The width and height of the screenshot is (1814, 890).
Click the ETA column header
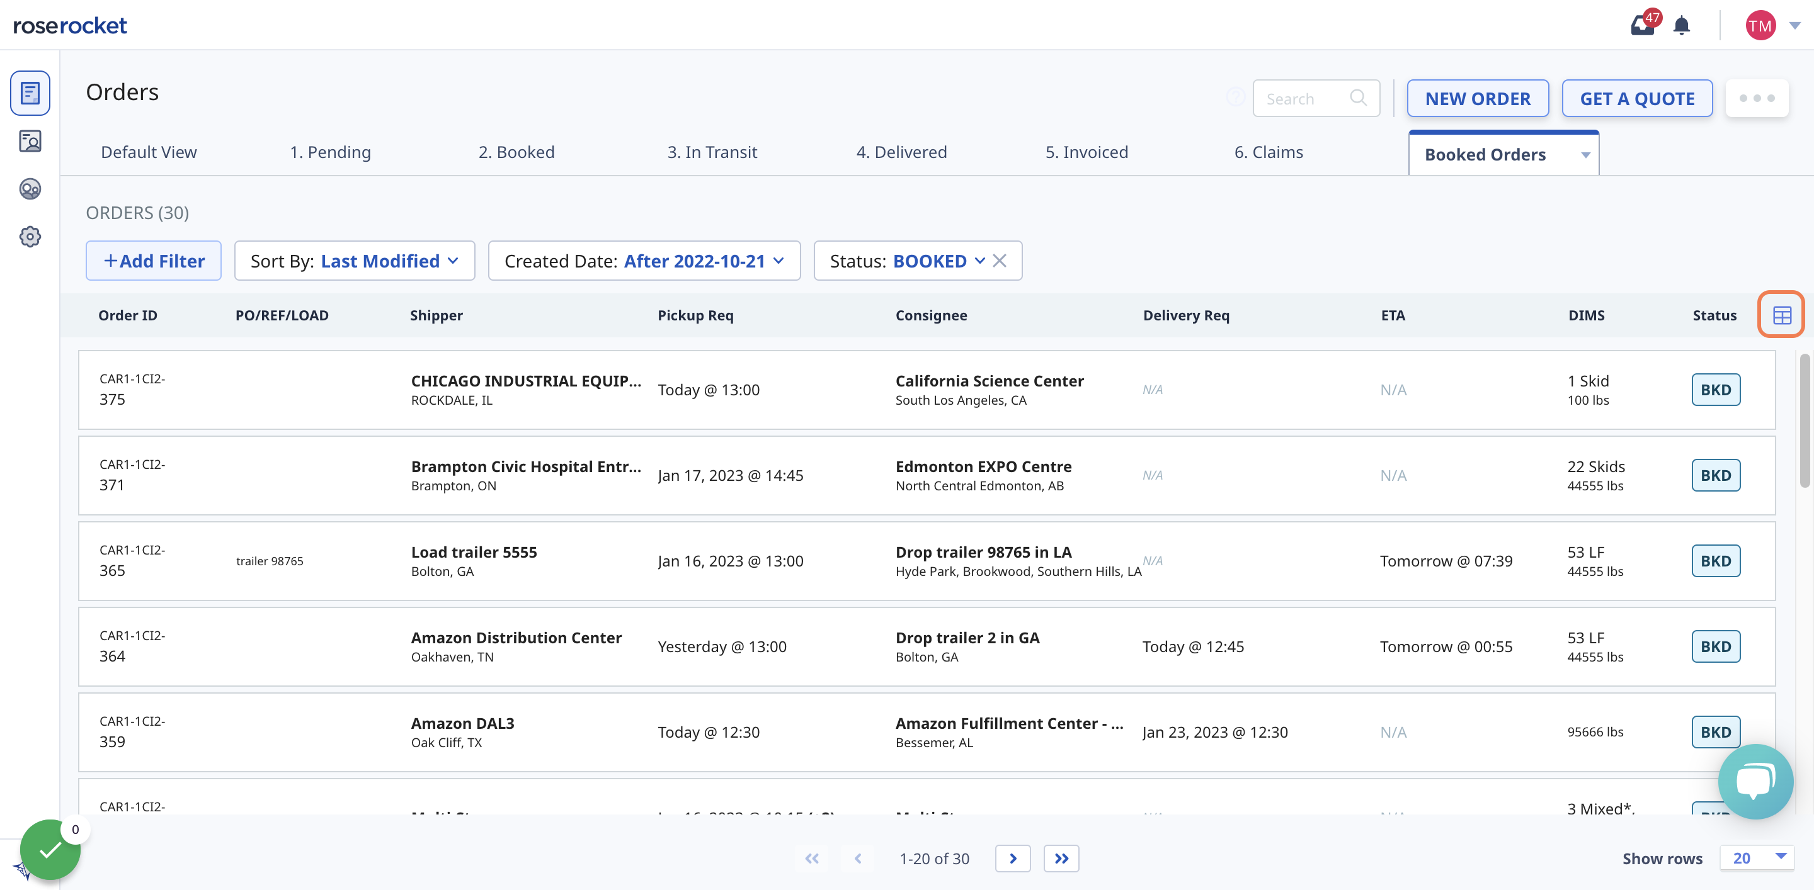1392,315
